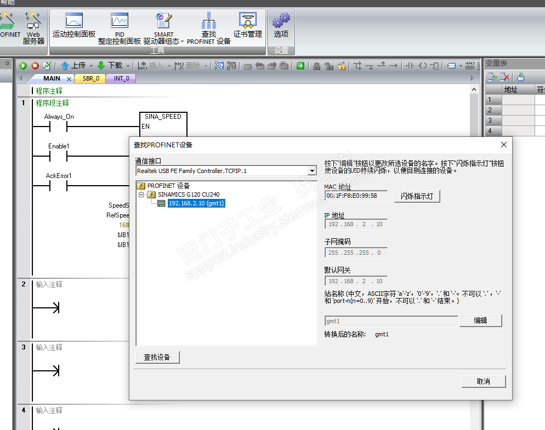
Task: Insert a contact icon
Action: pyautogui.click(x=410, y=66)
